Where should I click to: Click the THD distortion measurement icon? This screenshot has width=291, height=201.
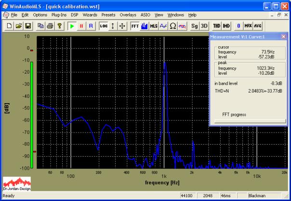click(x=217, y=26)
